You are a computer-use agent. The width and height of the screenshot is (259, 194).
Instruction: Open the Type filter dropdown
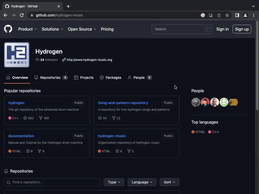click(114, 182)
